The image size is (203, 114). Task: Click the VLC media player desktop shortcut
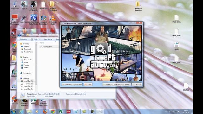pyautogui.click(x=53, y=20)
